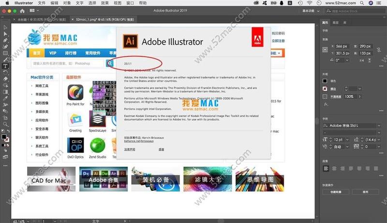Switch to the 图层 panel tab
This screenshot has height=223, width=387.
pyautogui.click(x=335, y=22)
